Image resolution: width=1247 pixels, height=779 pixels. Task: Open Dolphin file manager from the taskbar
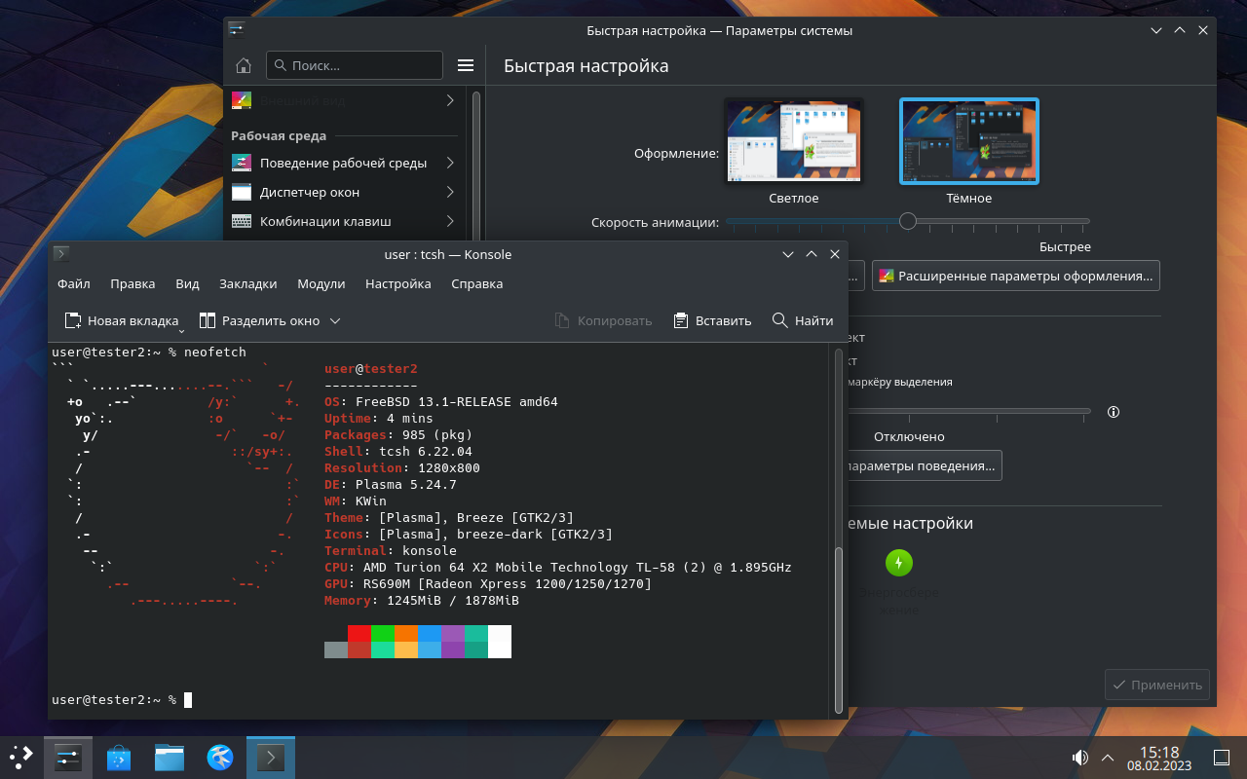pyautogui.click(x=170, y=757)
